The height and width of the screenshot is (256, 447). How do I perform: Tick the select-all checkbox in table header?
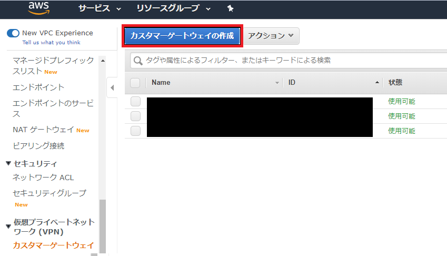click(135, 83)
